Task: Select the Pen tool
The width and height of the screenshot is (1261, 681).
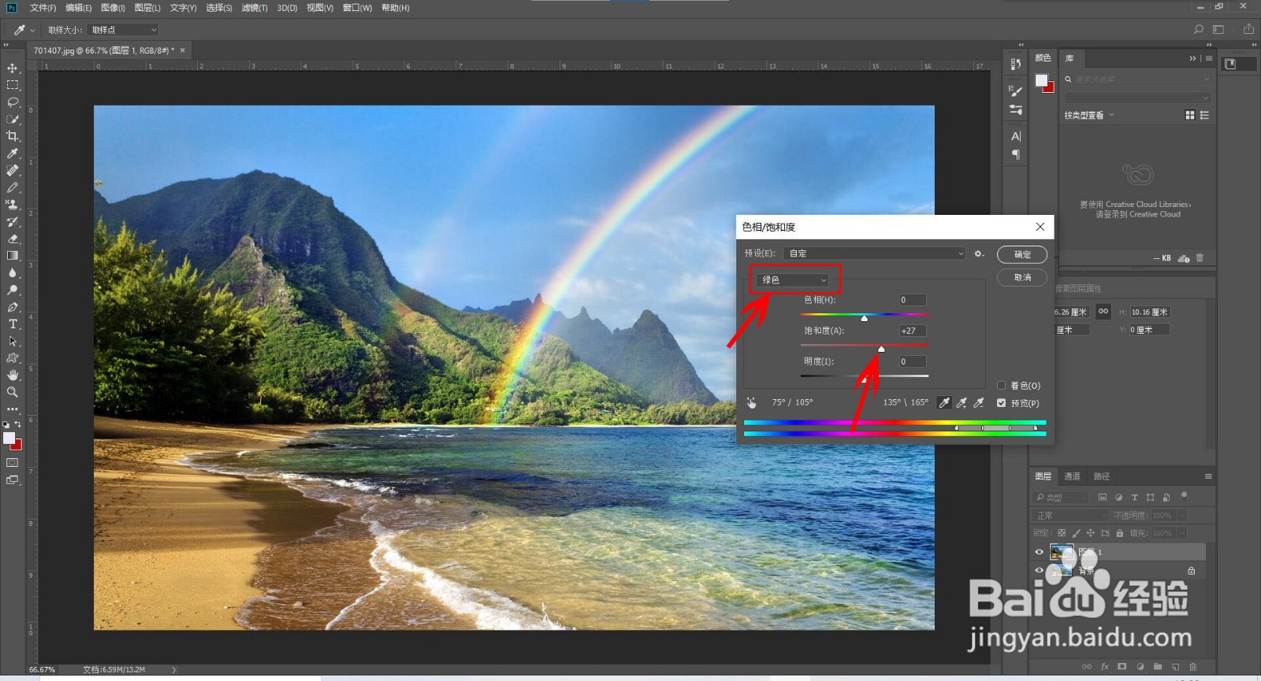Action: 13,307
